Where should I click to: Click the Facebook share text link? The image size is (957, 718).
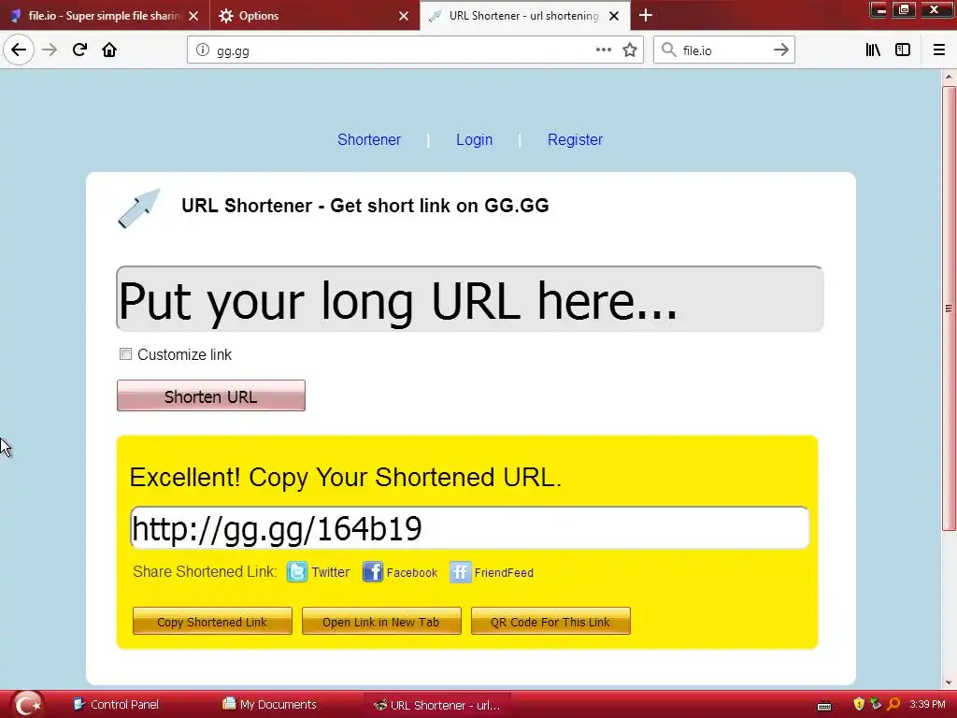tap(412, 573)
